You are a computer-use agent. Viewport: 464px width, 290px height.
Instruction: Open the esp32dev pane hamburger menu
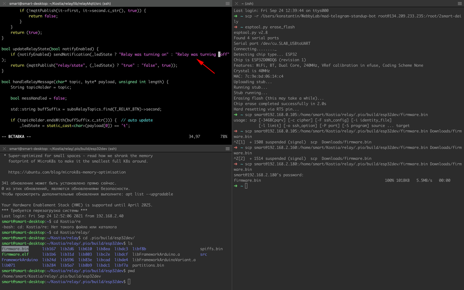[x=228, y=149]
